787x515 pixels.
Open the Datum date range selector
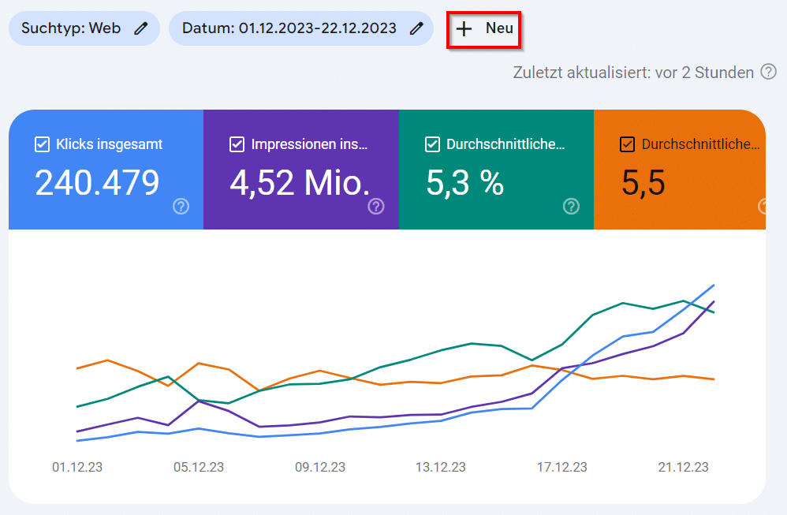pyautogui.click(x=292, y=28)
